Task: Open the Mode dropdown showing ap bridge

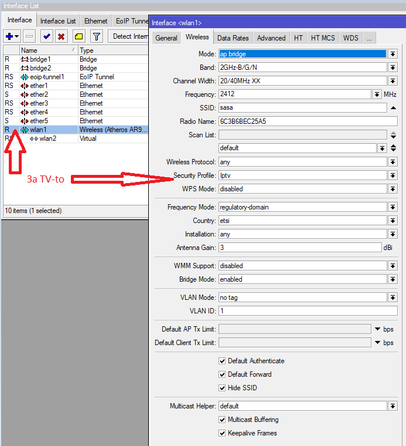Action: pyautogui.click(x=393, y=54)
